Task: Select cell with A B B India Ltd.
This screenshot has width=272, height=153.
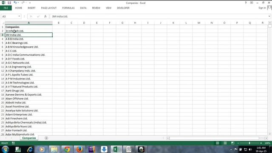Action: coord(28,39)
